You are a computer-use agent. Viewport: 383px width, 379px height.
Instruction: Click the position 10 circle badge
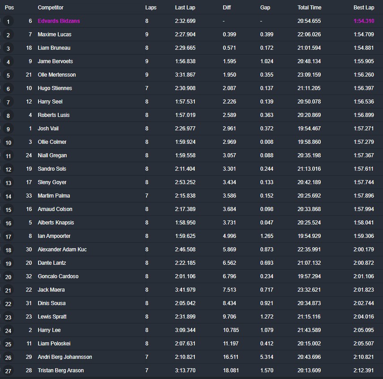point(8,142)
